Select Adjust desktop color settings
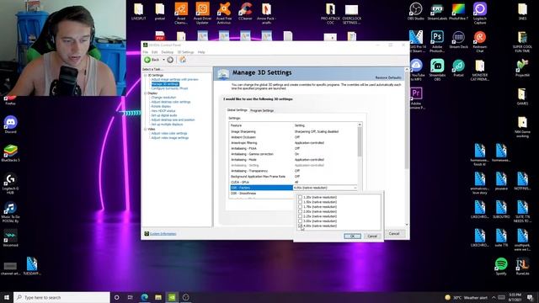539x303 pixels. click(171, 102)
